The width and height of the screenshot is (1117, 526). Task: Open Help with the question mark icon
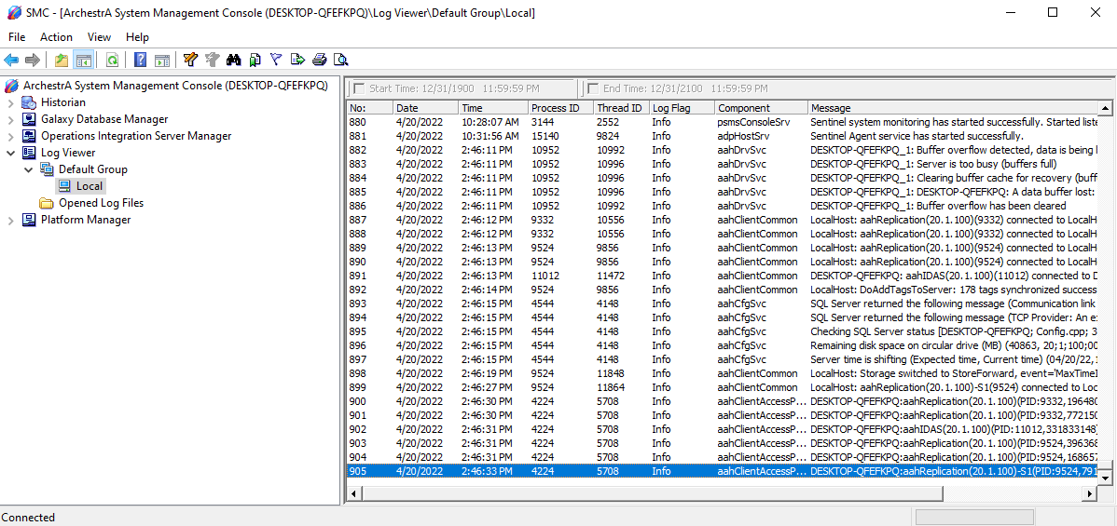141,60
